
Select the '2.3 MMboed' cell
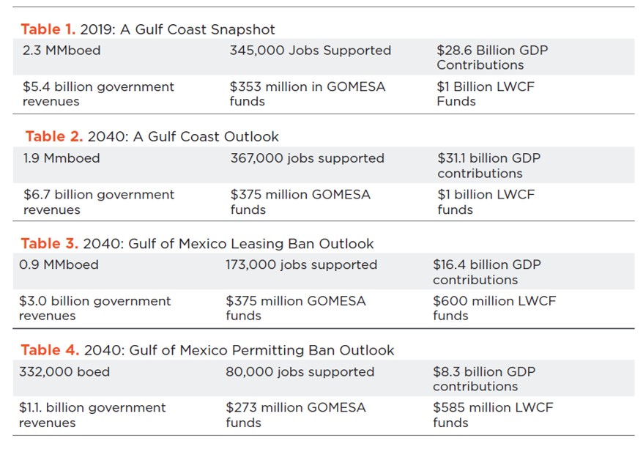(62, 51)
